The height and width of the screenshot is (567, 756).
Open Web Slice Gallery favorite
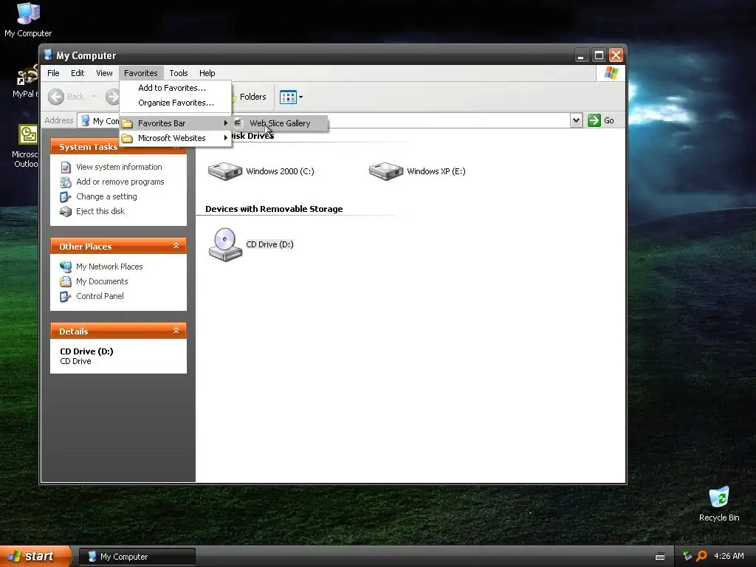tap(280, 123)
